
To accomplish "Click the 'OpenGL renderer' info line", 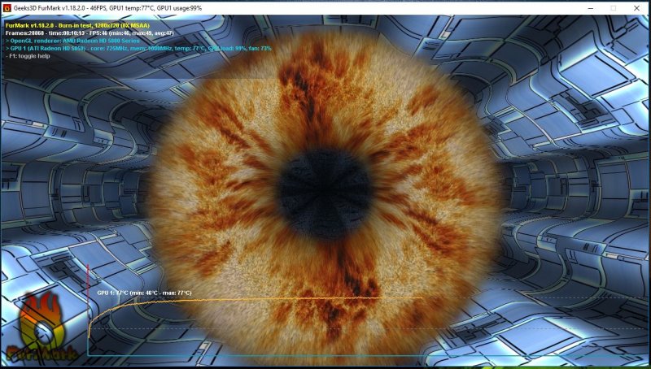I will [x=72, y=41].
